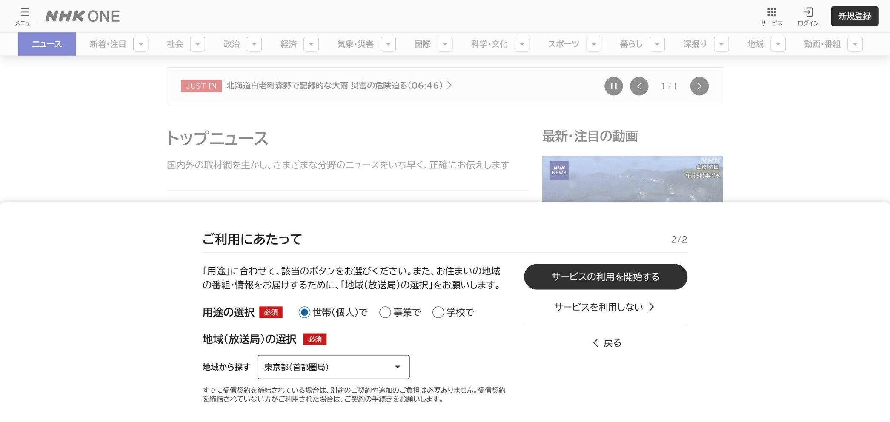Click the ログイン icon
This screenshot has height=422, width=890.
(808, 16)
